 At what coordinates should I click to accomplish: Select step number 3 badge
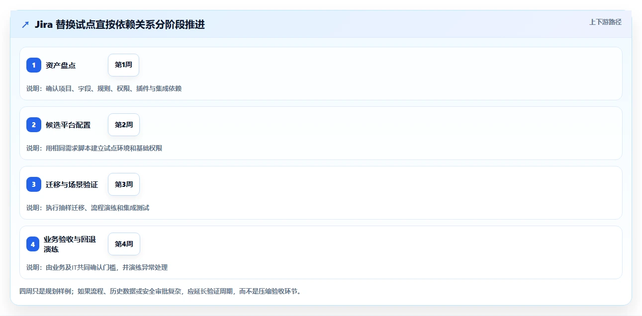(x=34, y=184)
